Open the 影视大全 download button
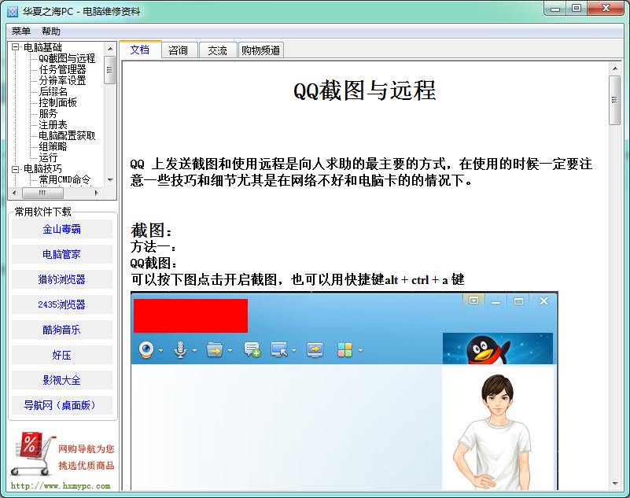This screenshot has width=630, height=498. [62, 380]
